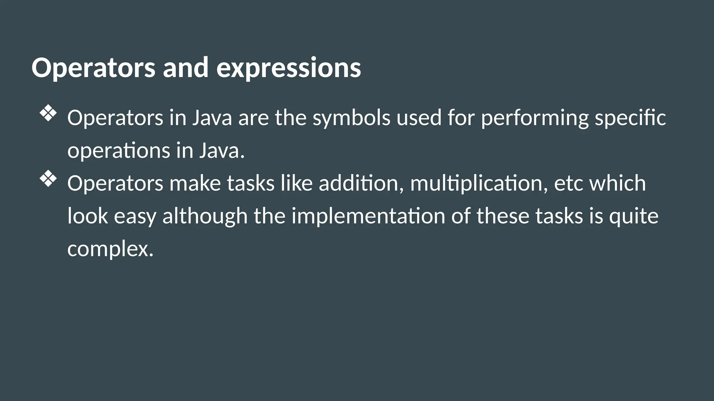Click the word 'complex.' on the last line
Image resolution: width=714 pixels, height=401 pixels.
click(110, 249)
